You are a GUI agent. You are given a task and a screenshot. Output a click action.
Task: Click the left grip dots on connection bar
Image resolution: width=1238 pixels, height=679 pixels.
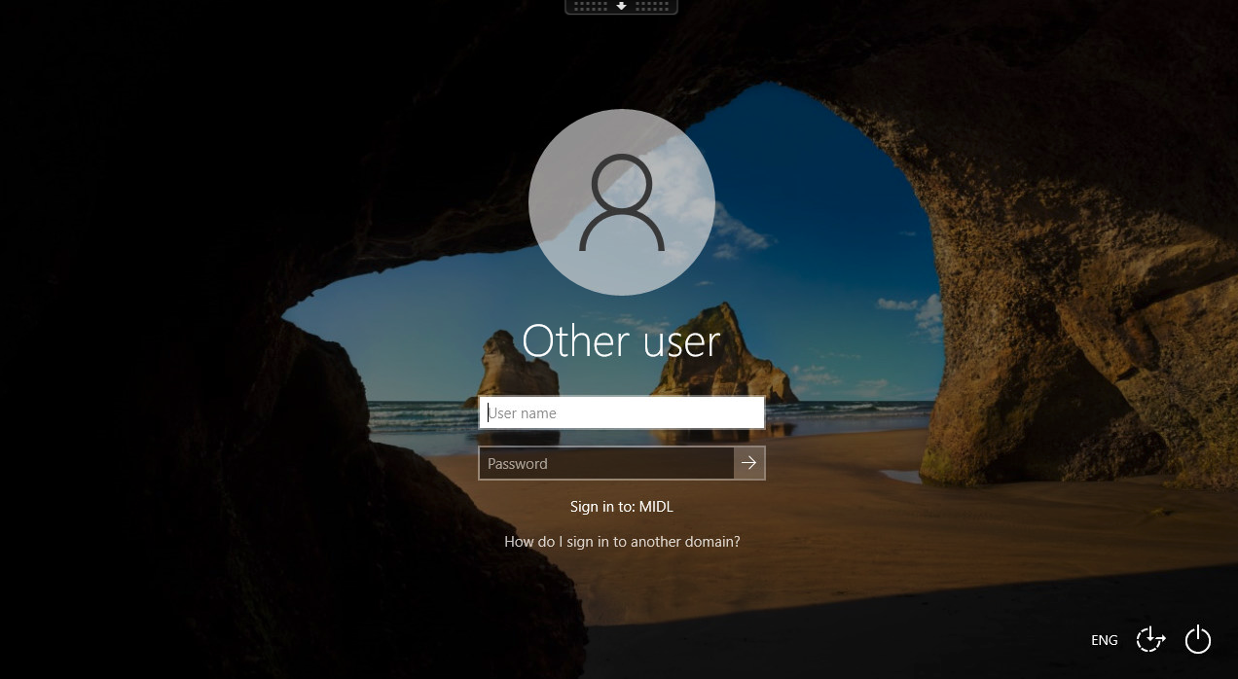pyautogui.click(x=591, y=6)
